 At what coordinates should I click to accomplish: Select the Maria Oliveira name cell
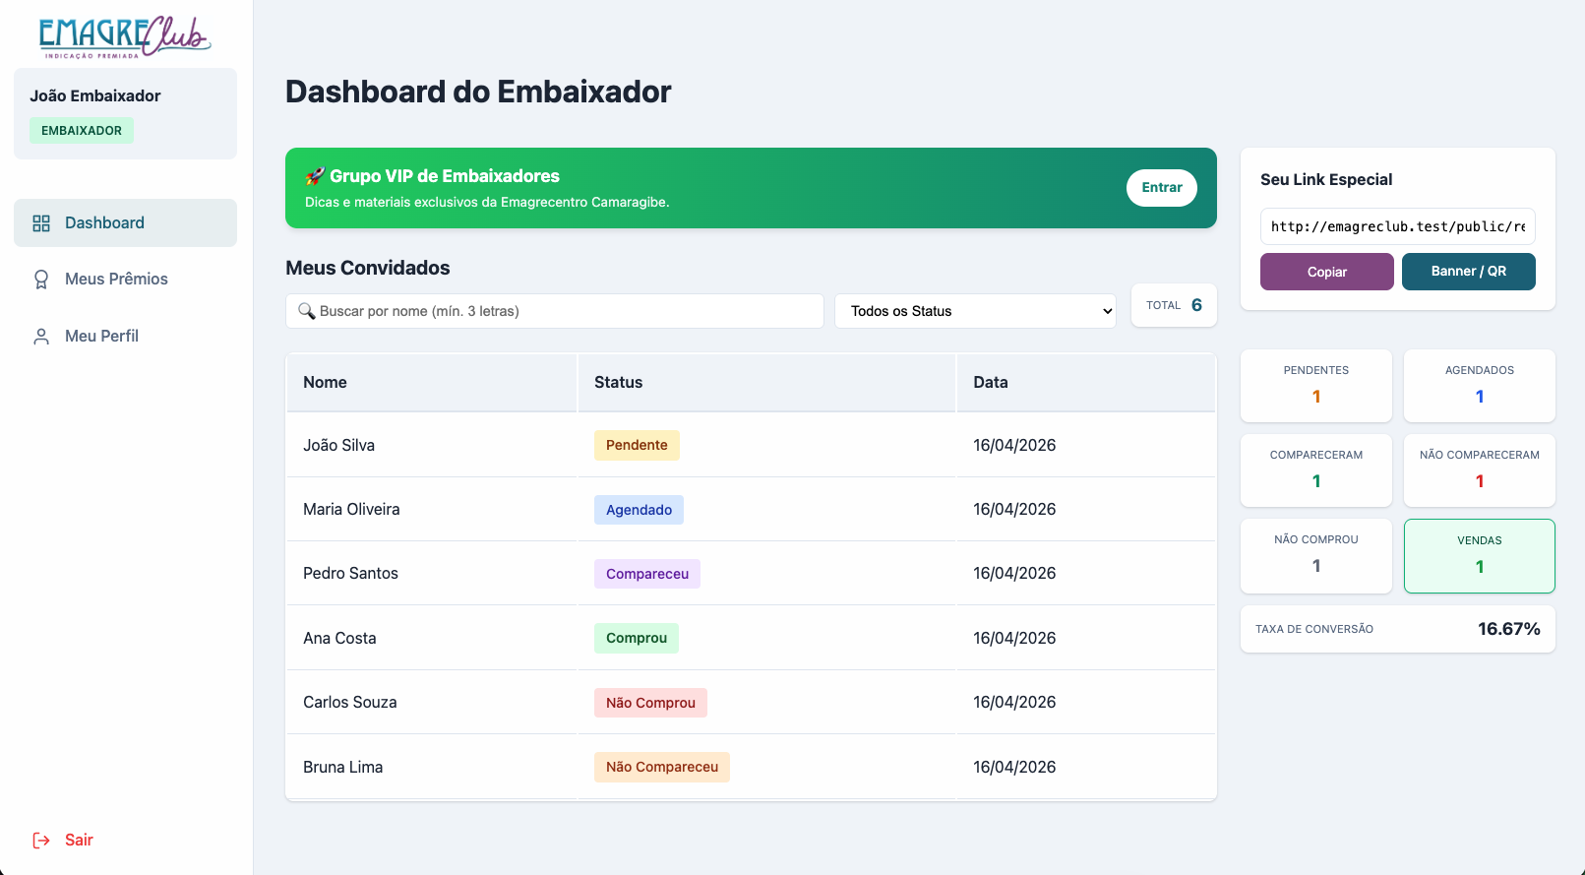[431, 510]
